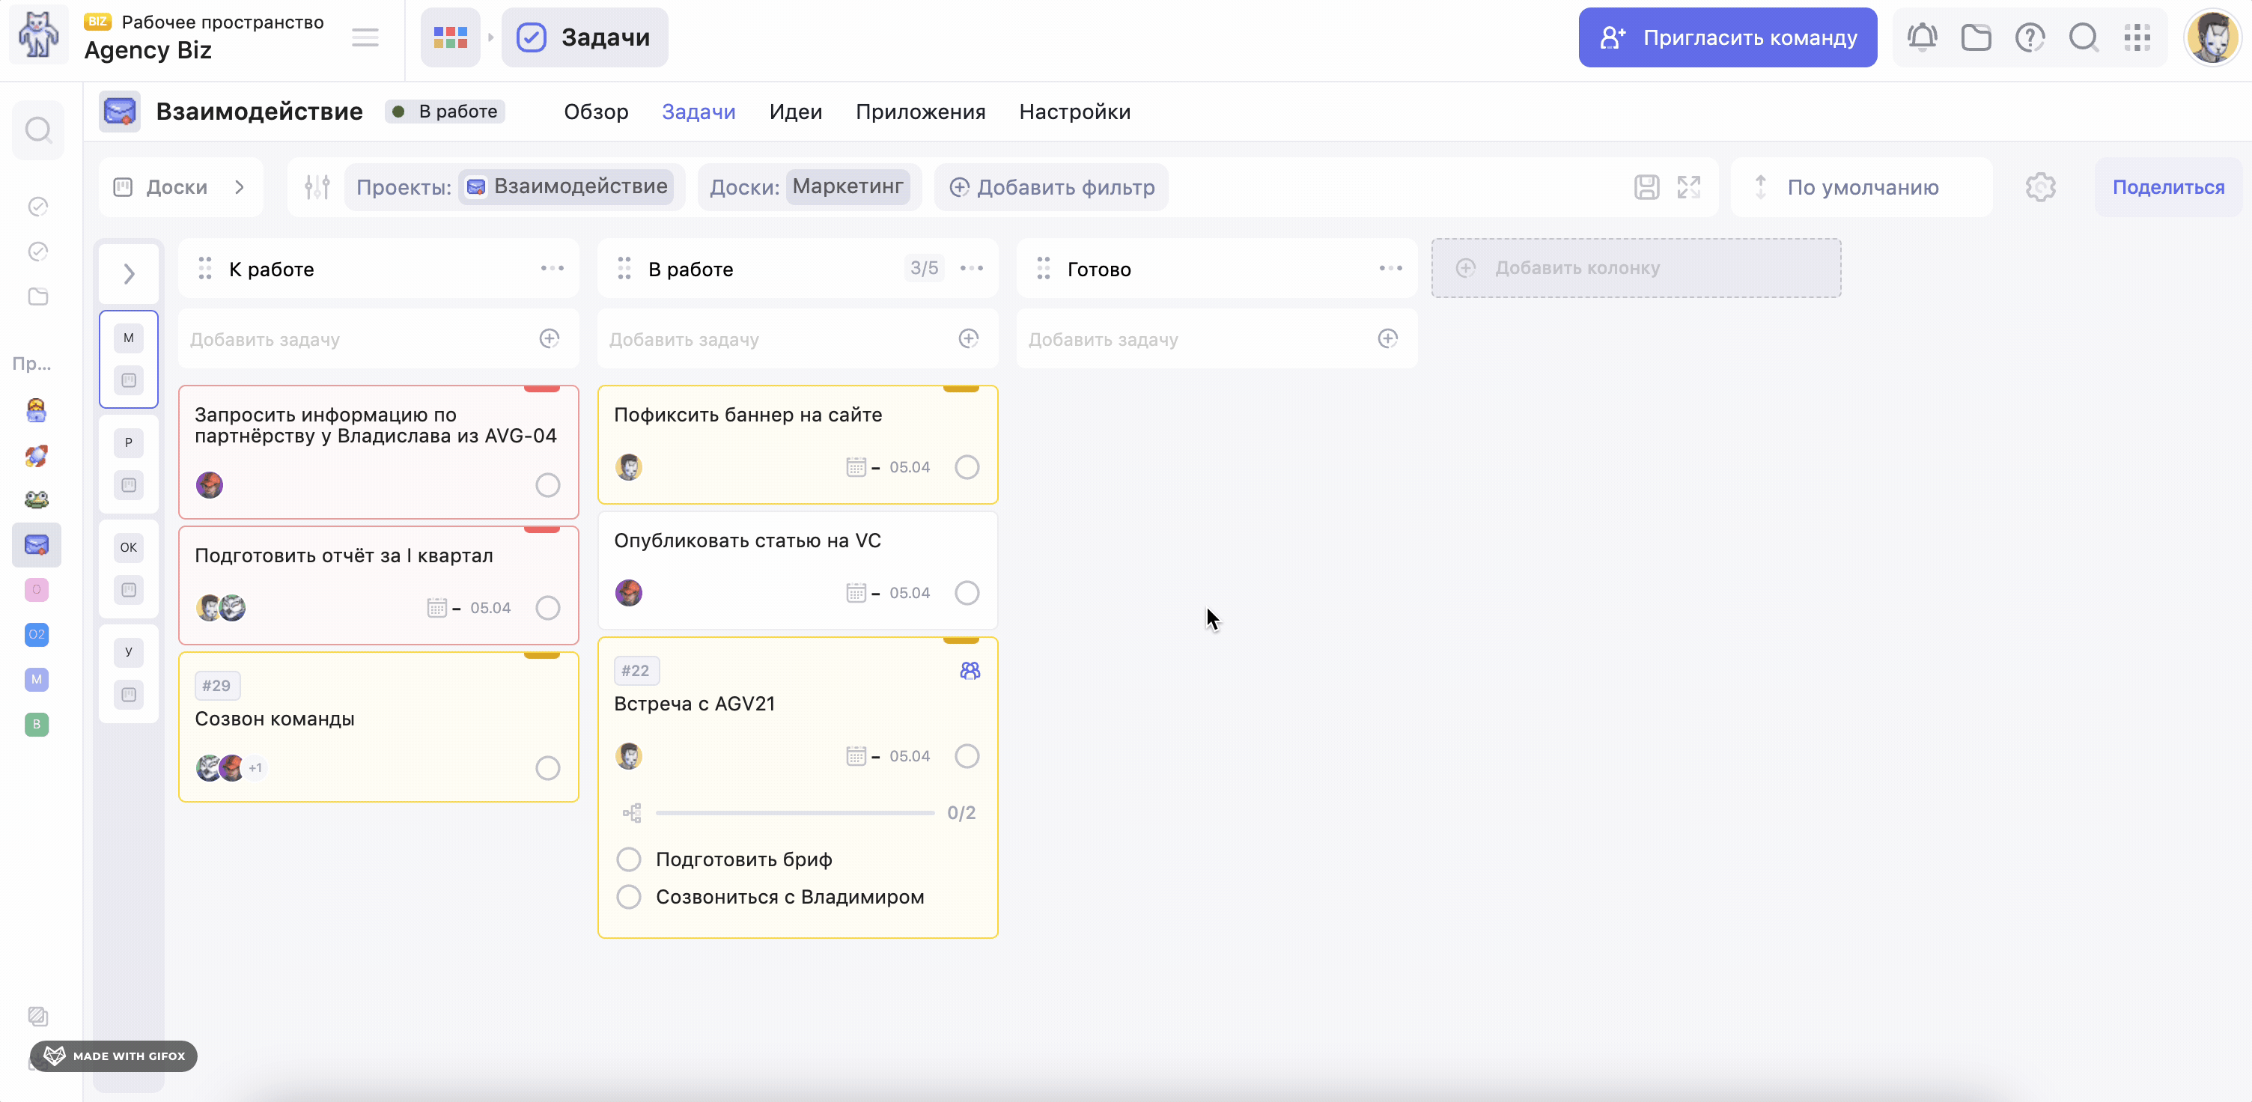The height and width of the screenshot is (1102, 2252).
Task: Complete the Созвон команды task
Action: pyautogui.click(x=547, y=768)
